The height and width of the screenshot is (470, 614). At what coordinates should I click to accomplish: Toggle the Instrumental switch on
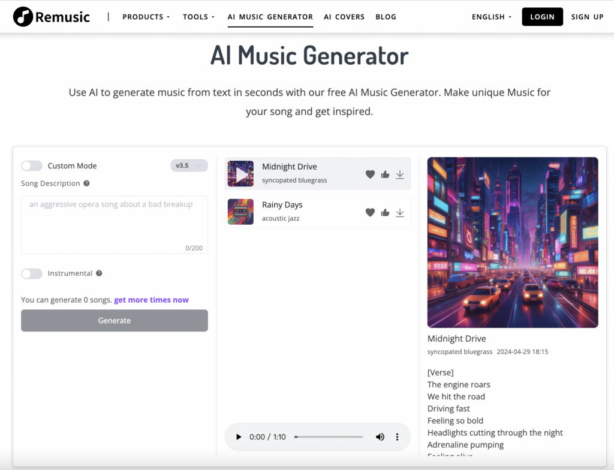coord(32,273)
